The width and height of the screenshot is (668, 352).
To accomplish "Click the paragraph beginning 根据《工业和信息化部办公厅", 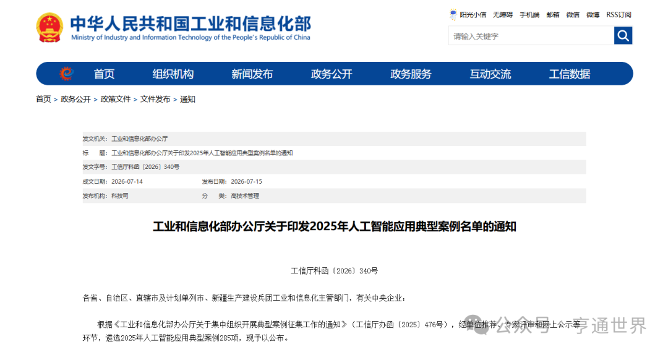I will [x=332, y=331].
